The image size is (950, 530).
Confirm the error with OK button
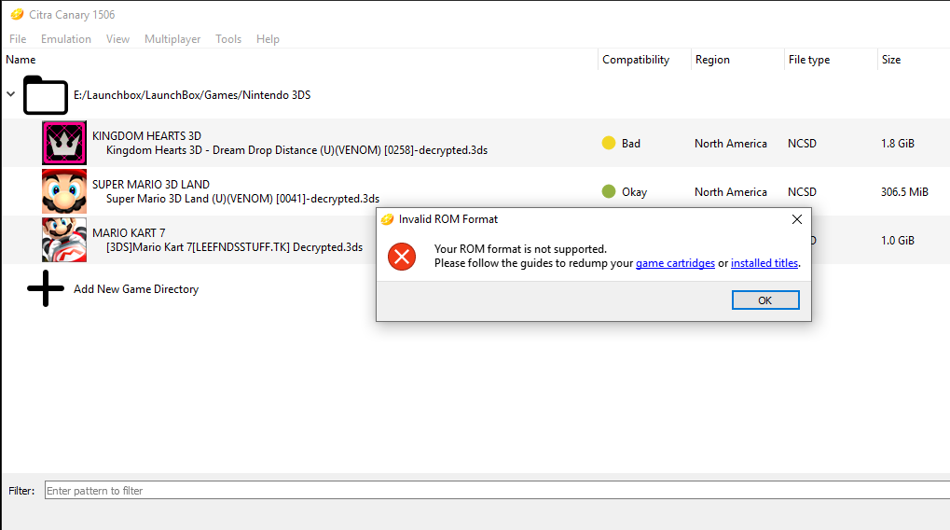click(x=765, y=300)
